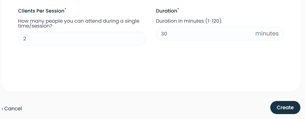Click empty white area below the input fields

(x=151, y=68)
